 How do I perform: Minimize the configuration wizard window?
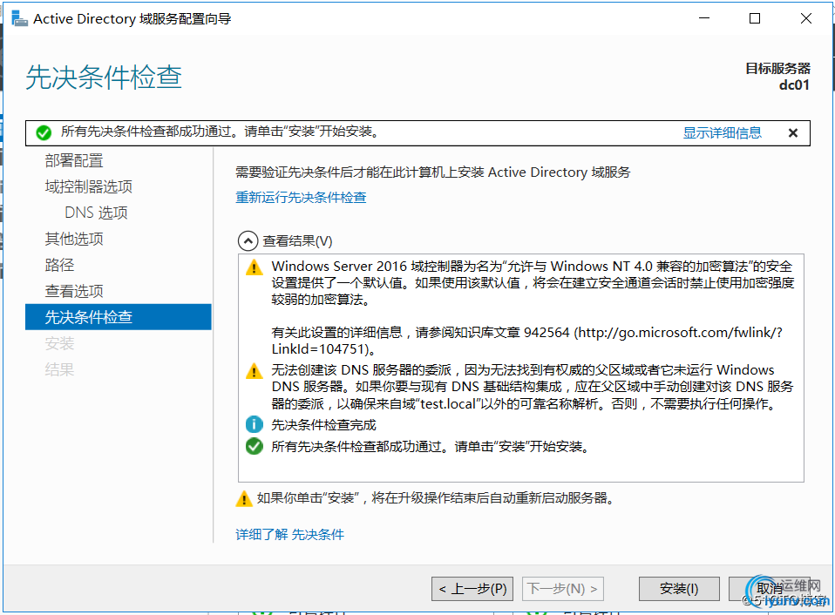pos(704,18)
